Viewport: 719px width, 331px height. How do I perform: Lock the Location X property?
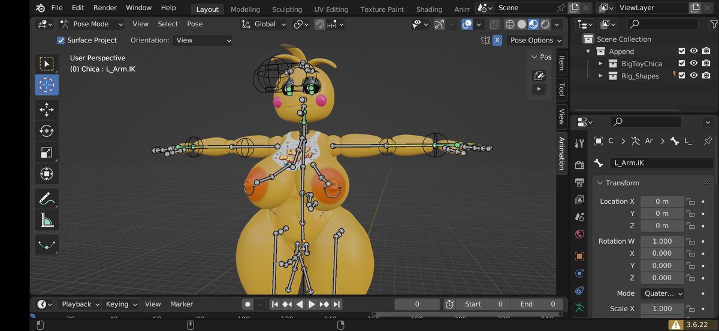point(690,201)
